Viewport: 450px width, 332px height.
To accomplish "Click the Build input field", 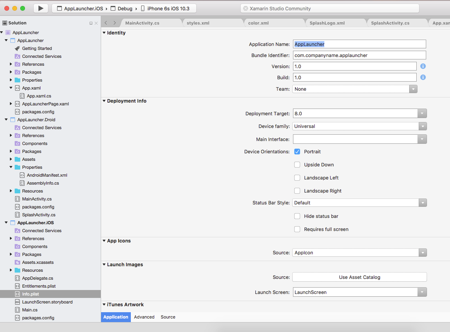I will [x=355, y=78].
